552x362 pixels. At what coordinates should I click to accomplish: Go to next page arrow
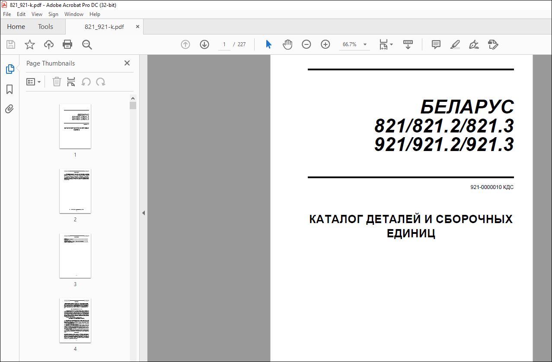204,44
